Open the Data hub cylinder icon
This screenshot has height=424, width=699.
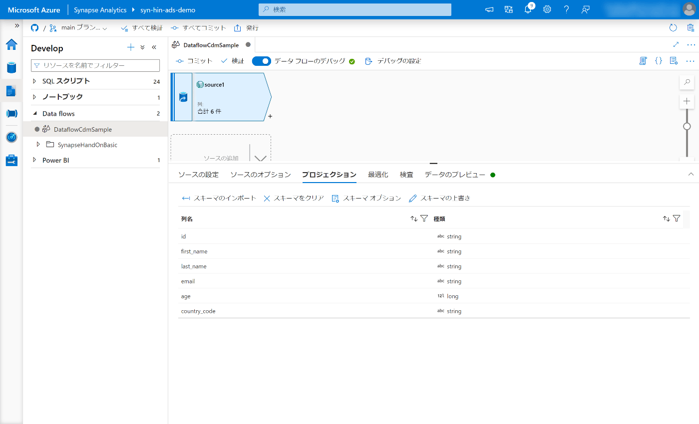(11, 67)
